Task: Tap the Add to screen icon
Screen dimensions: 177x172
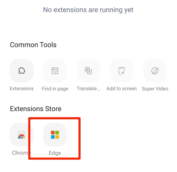Action: (x=122, y=71)
